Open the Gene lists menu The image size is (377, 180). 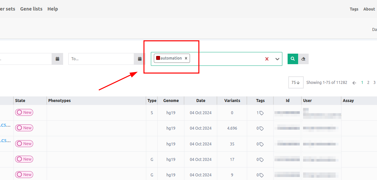tap(31, 9)
